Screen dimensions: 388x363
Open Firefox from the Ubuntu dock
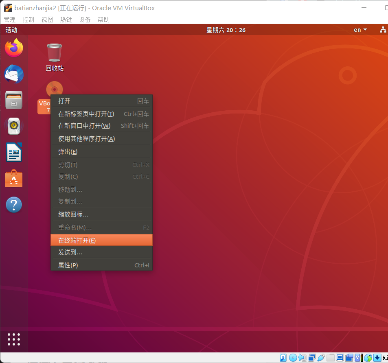pos(14,48)
